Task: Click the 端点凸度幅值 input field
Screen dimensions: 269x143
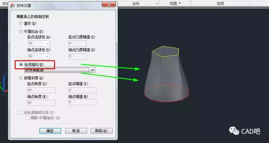Action: [x=77, y=56]
